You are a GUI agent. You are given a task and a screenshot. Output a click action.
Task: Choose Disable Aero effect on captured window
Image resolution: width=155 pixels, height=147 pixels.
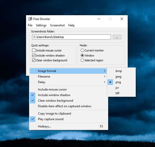coord(68,106)
